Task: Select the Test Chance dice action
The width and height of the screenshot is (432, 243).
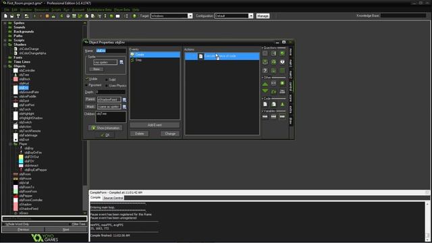Action: tap(273, 62)
